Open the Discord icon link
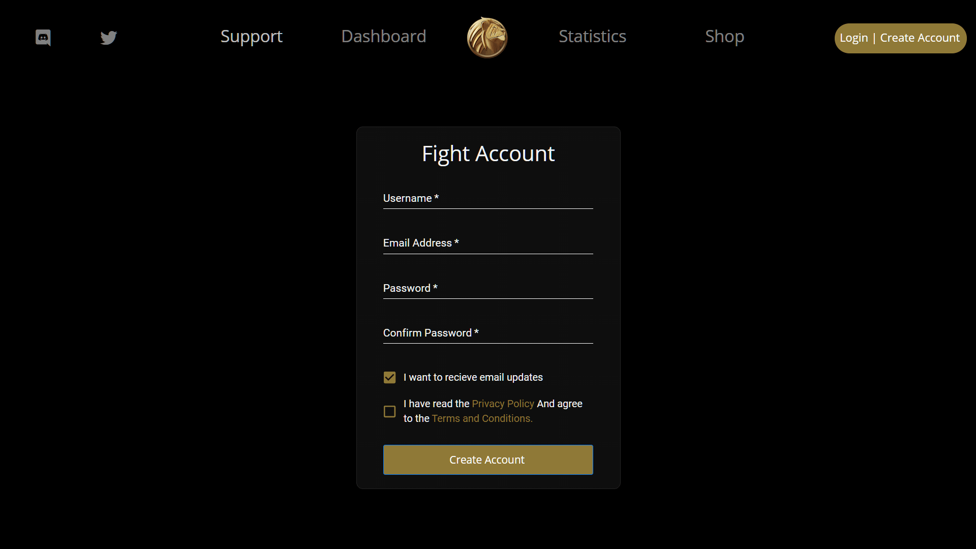 43,38
